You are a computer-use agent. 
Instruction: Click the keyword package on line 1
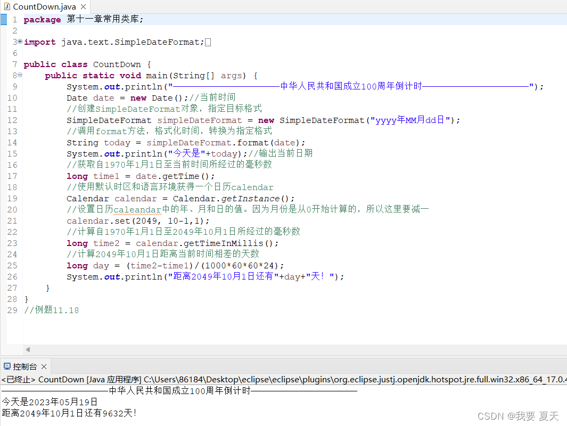point(42,19)
